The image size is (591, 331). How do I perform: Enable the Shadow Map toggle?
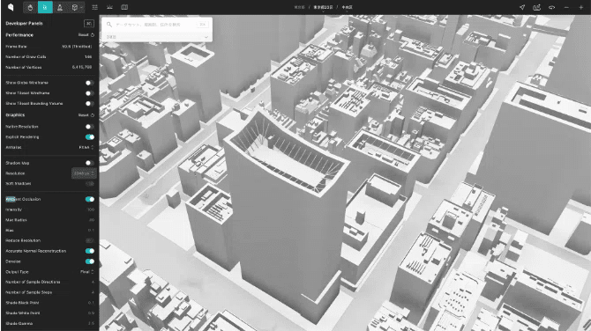coord(89,163)
